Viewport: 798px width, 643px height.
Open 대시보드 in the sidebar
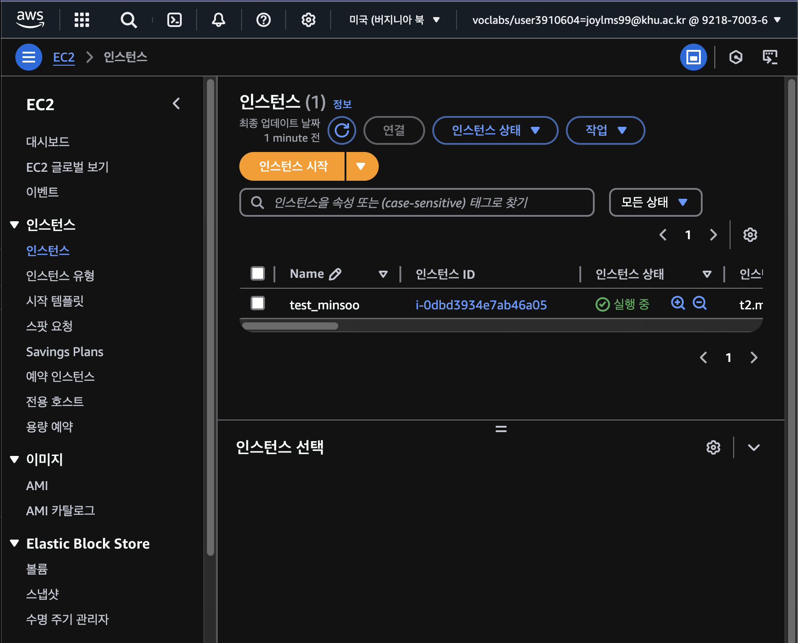pyautogui.click(x=48, y=142)
